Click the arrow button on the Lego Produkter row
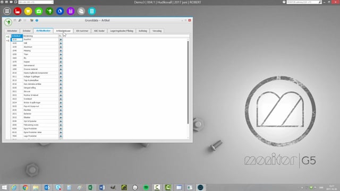Image resolution: width=340 pixels, height=191 pixels. [61, 136]
